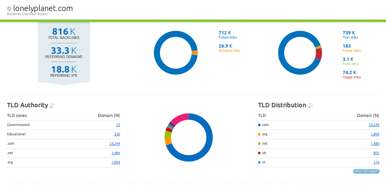This screenshot has width=386, height=186.
Task: Click the .org orange legend dot
Action: click(x=259, y=134)
